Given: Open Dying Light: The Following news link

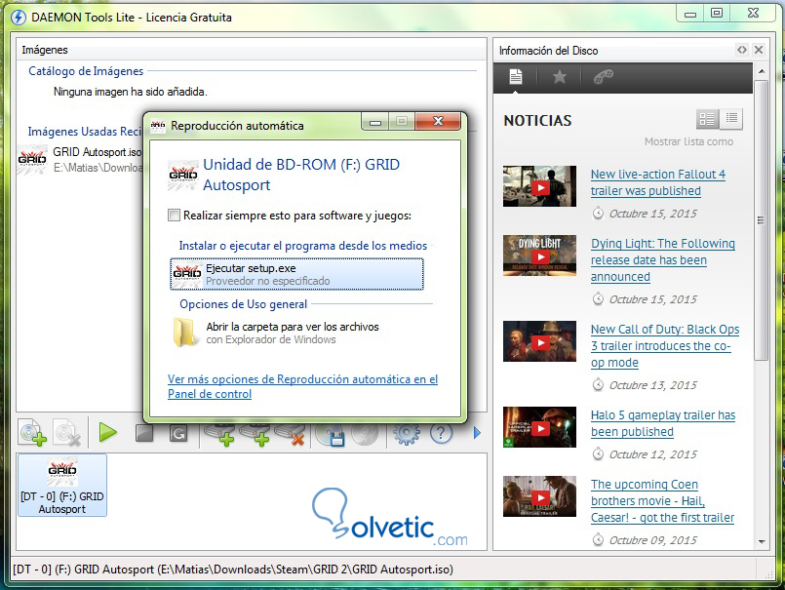Looking at the screenshot, I should [x=663, y=260].
